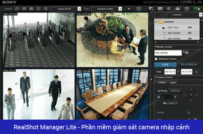The width and height of the screenshot is (203, 134).
Task: Open the Control tab
Action: [162, 82]
